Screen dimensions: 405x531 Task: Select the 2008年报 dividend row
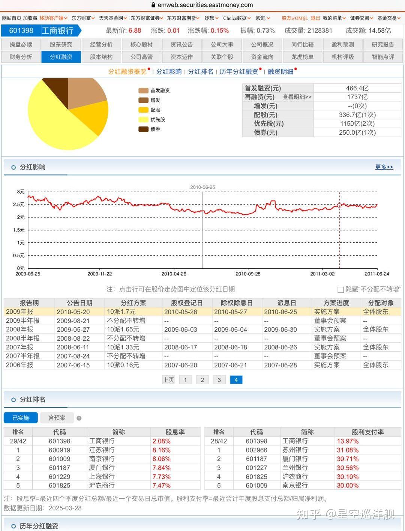pyautogui.click(x=202, y=329)
